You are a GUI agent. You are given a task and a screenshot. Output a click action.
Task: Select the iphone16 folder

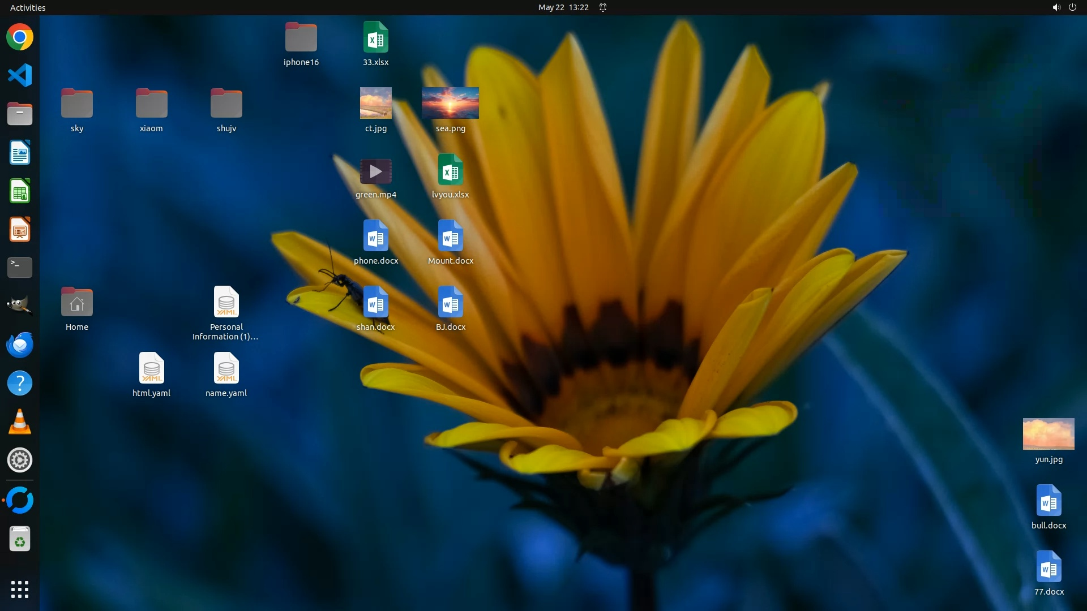coord(301,37)
